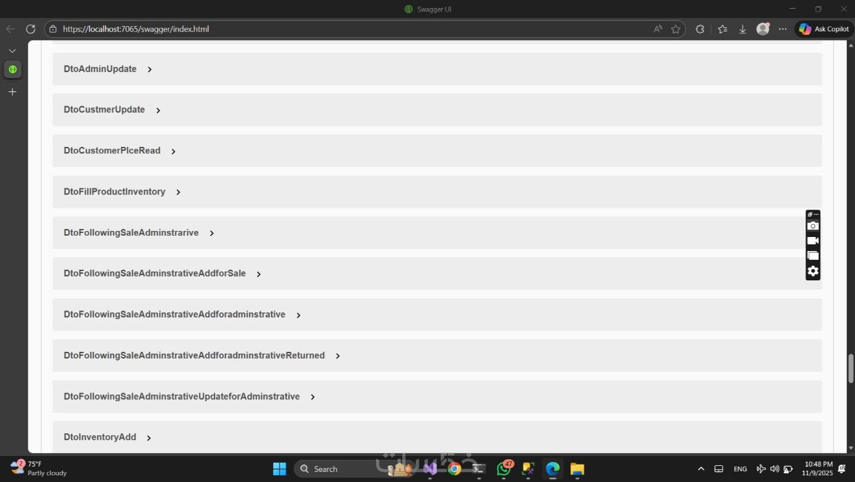Click the scrollbar down arrow

click(850, 448)
